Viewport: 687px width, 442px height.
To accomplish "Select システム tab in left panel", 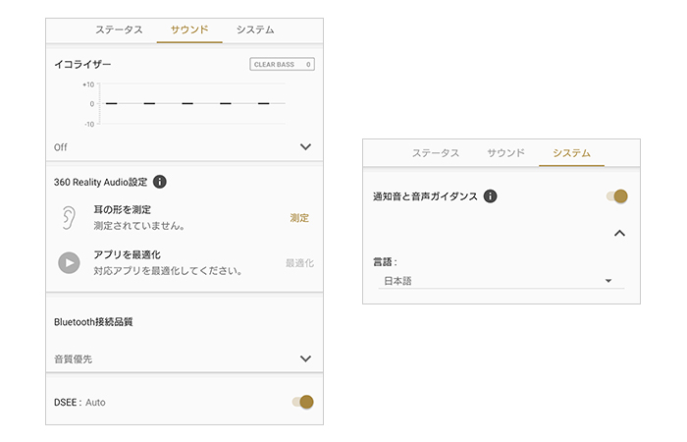I will pos(255,29).
